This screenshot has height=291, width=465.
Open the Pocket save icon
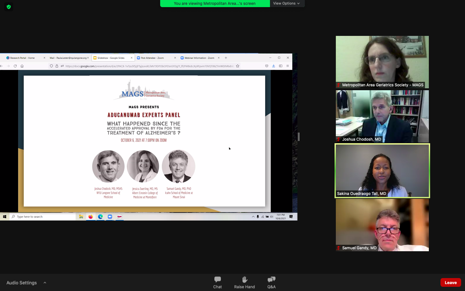[x=267, y=66]
